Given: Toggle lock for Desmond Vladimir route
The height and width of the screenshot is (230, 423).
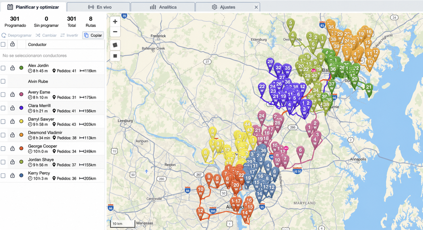Looking at the screenshot, I should [x=12, y=135].
